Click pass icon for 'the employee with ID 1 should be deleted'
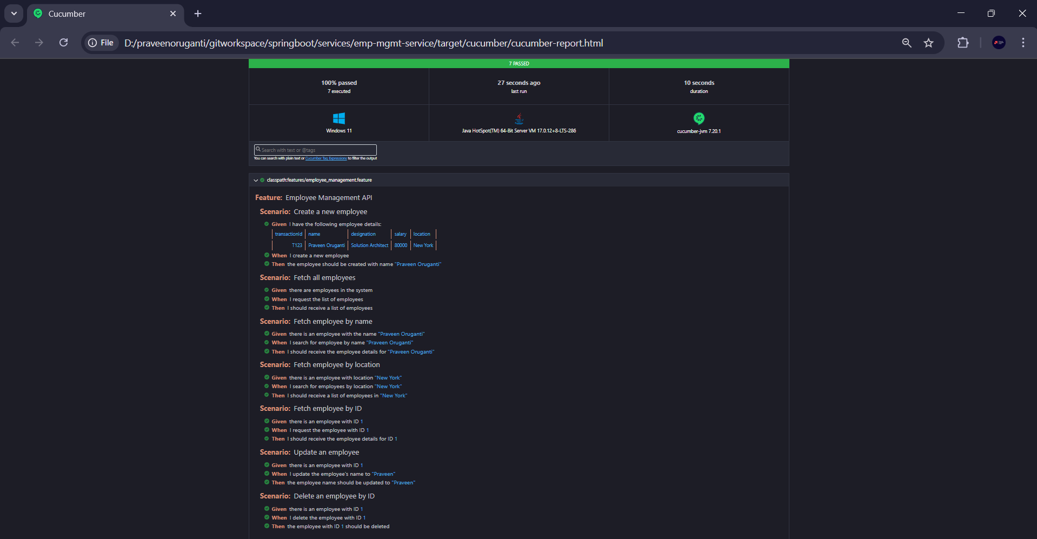This screenshot has height=539, width=1037. tap(267, 526)
